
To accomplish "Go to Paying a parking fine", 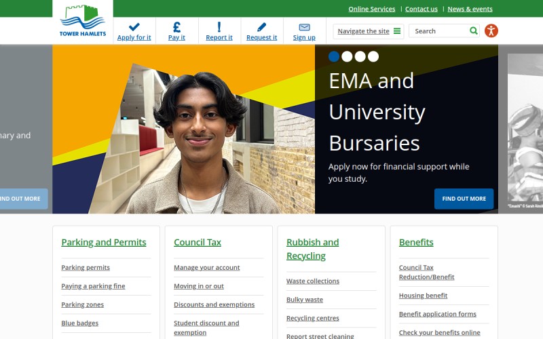I will pos(93,286).
